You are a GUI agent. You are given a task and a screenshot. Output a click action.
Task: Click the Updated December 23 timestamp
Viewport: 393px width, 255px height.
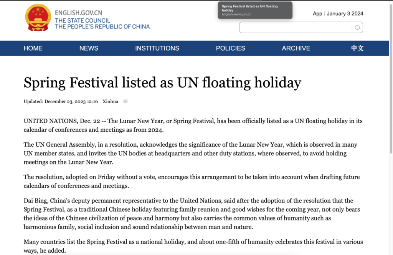pos(61,101)
